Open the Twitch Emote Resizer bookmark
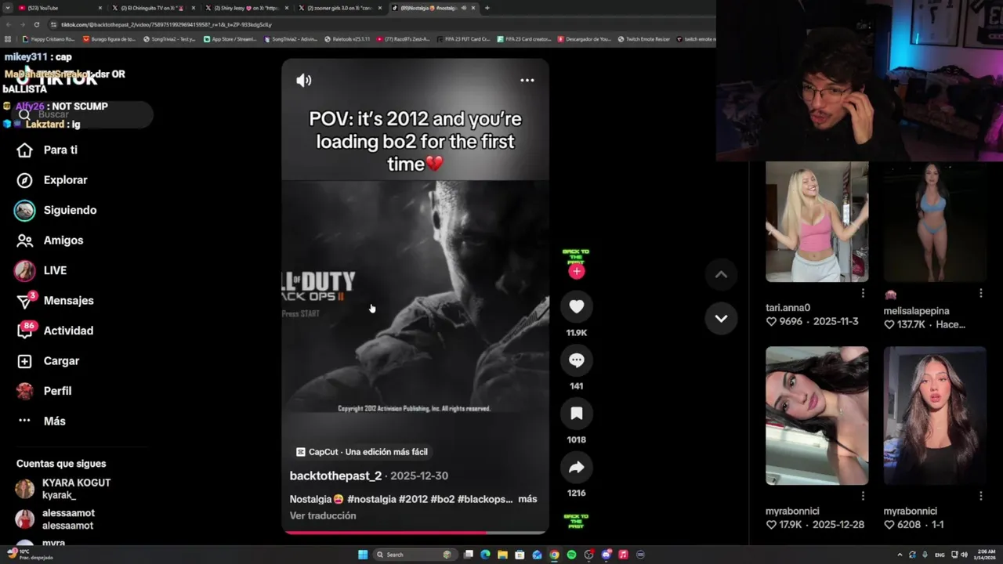This screenshot has height=564, width=1003. coord(644,39)
